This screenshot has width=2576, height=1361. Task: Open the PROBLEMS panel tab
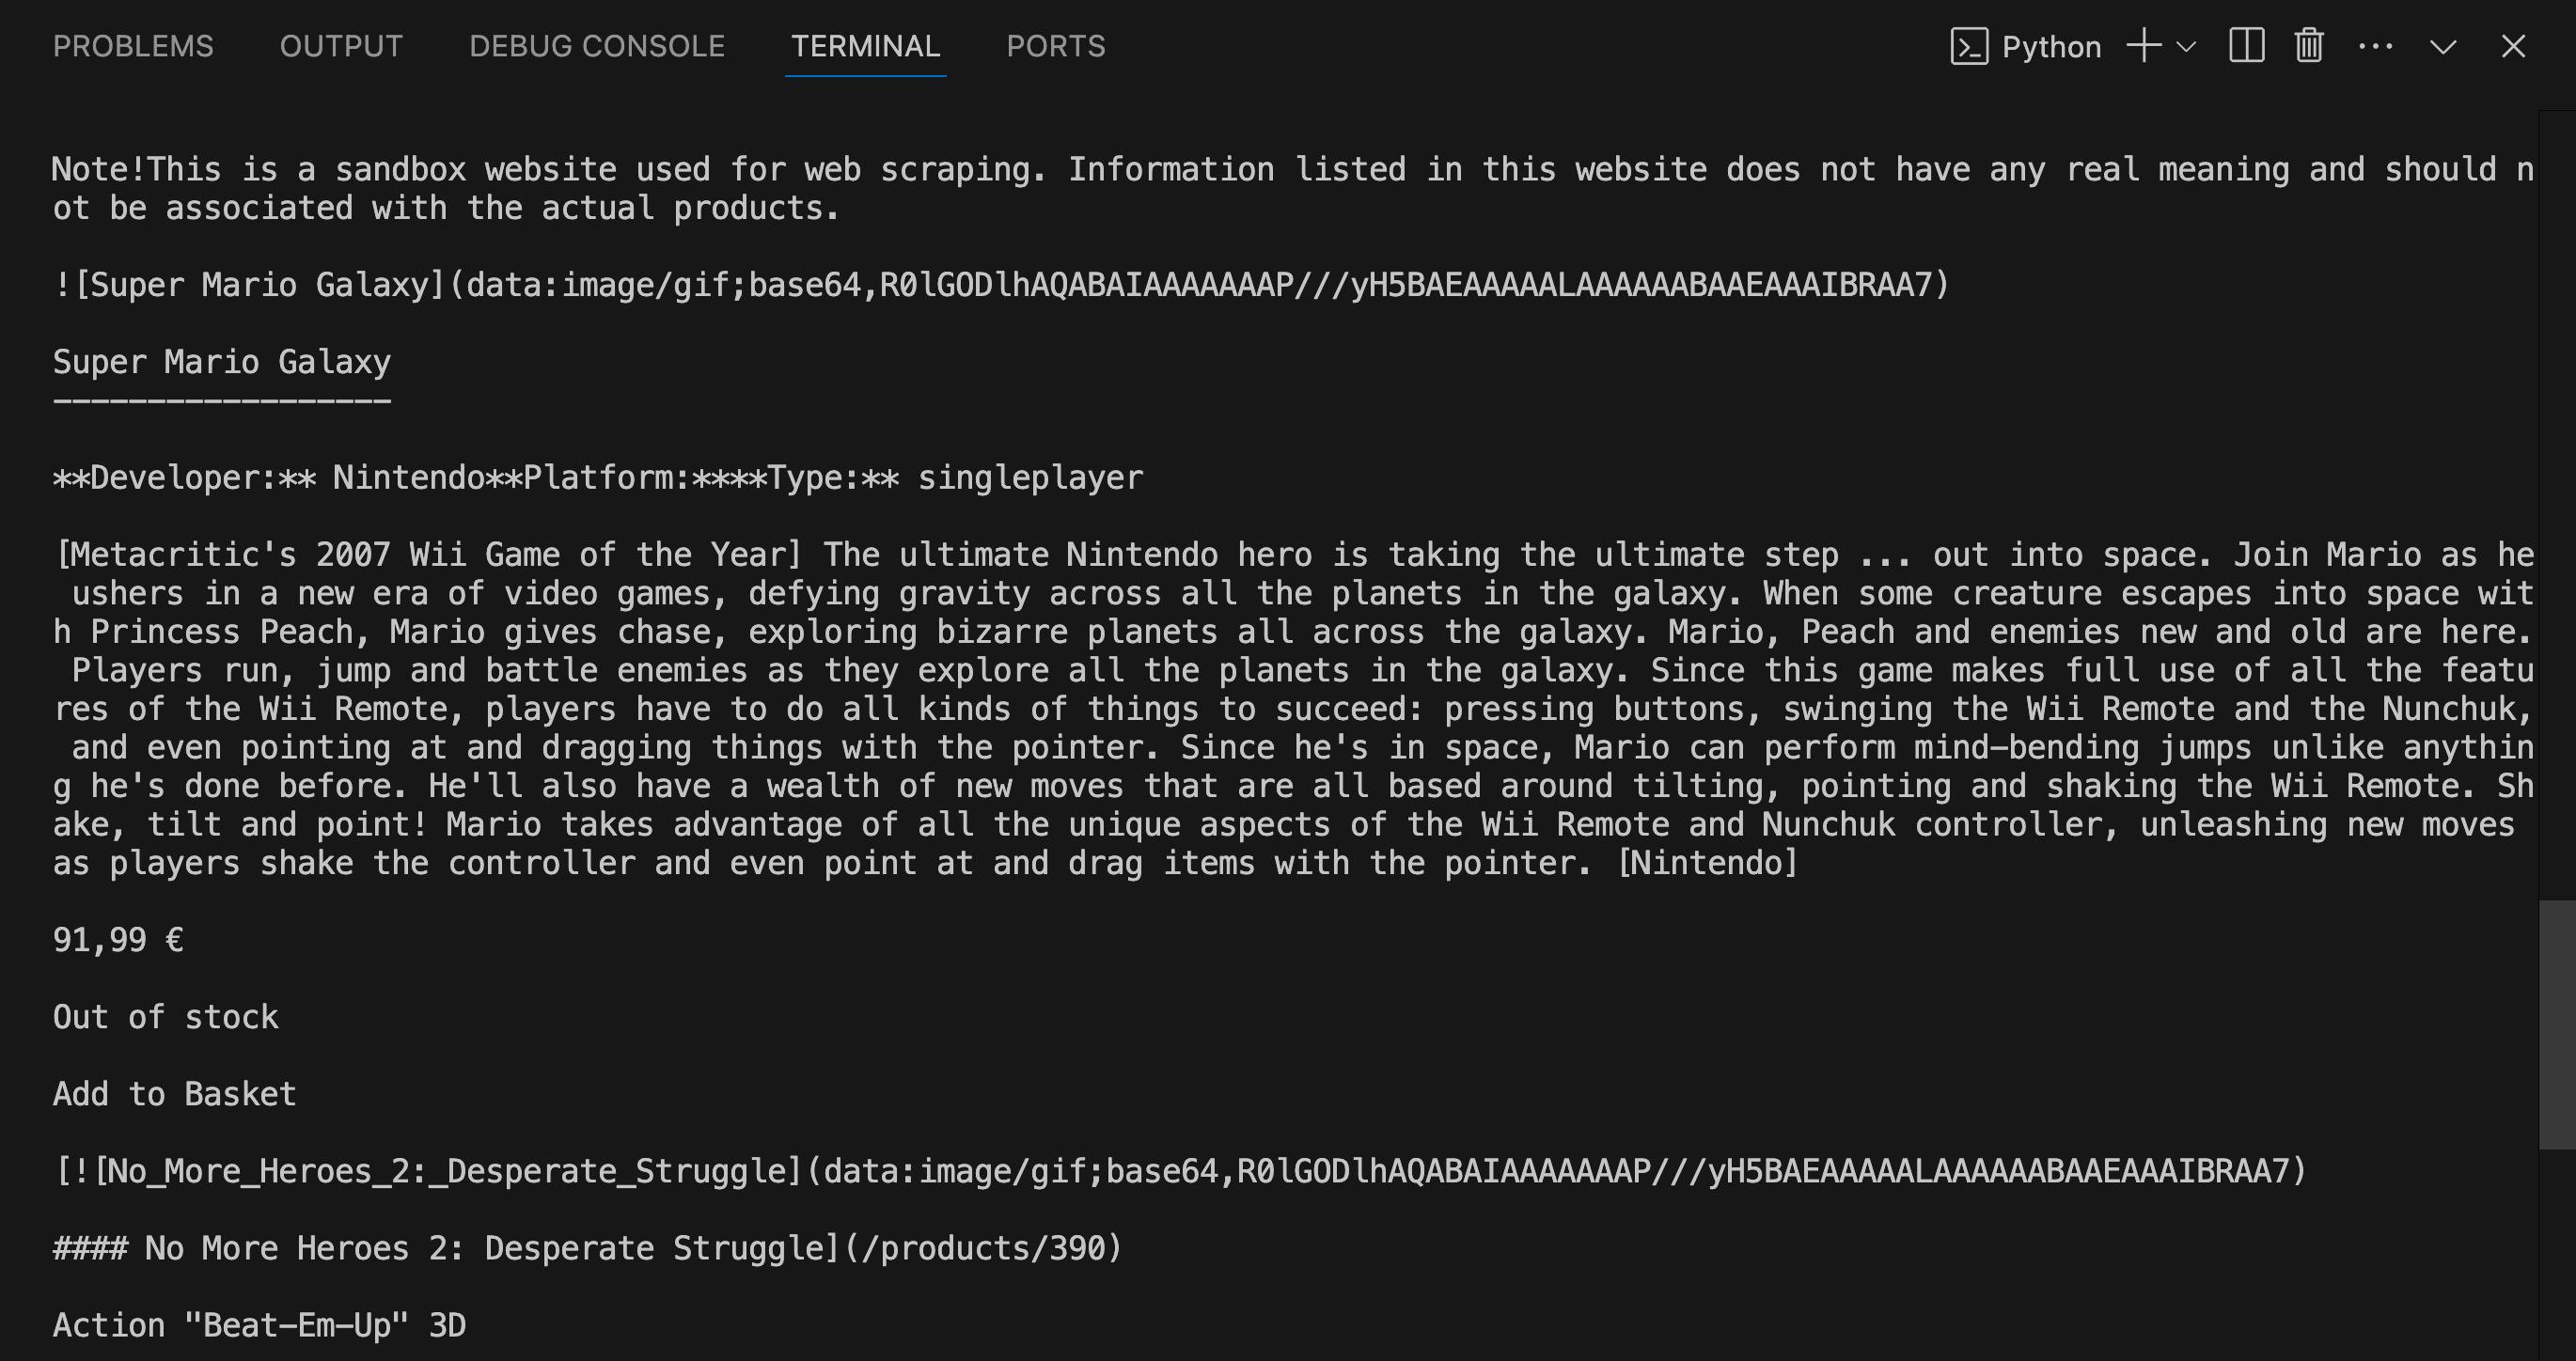tap(133, 46)
